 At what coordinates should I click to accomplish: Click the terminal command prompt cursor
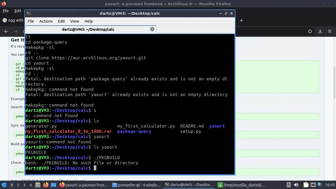[x=95, y=168]
